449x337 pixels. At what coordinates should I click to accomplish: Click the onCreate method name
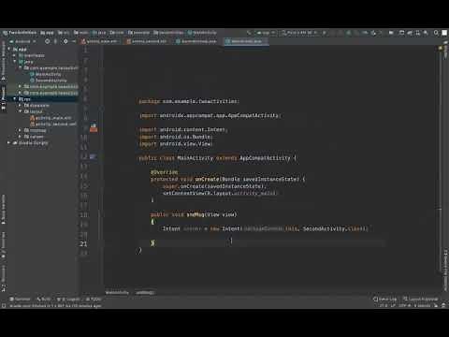coord(208,179)
